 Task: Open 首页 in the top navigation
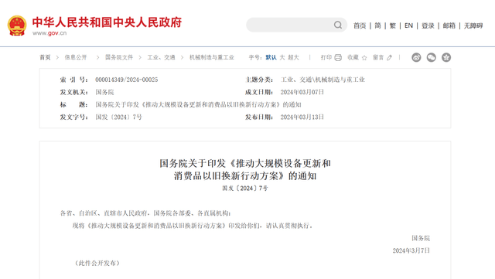pos(360,26)
